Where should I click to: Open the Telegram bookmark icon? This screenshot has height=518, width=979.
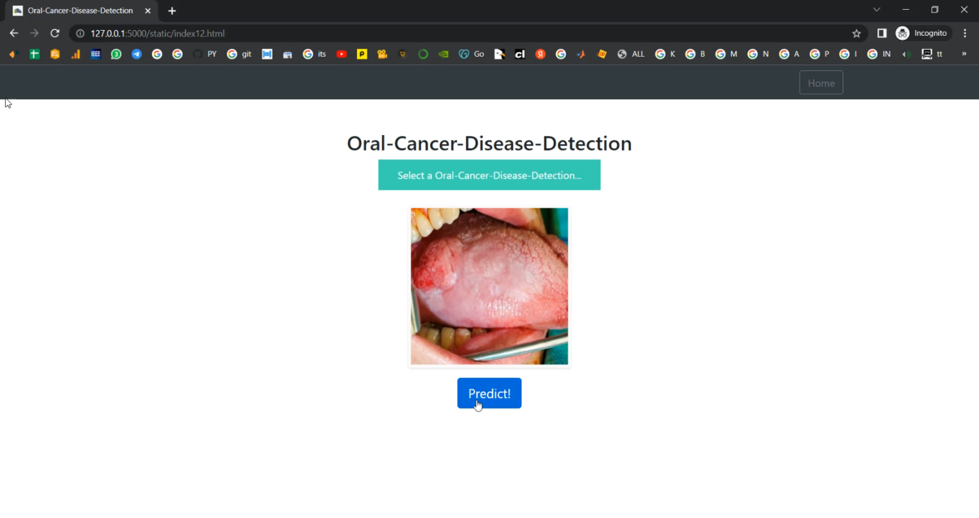(136, 54)
